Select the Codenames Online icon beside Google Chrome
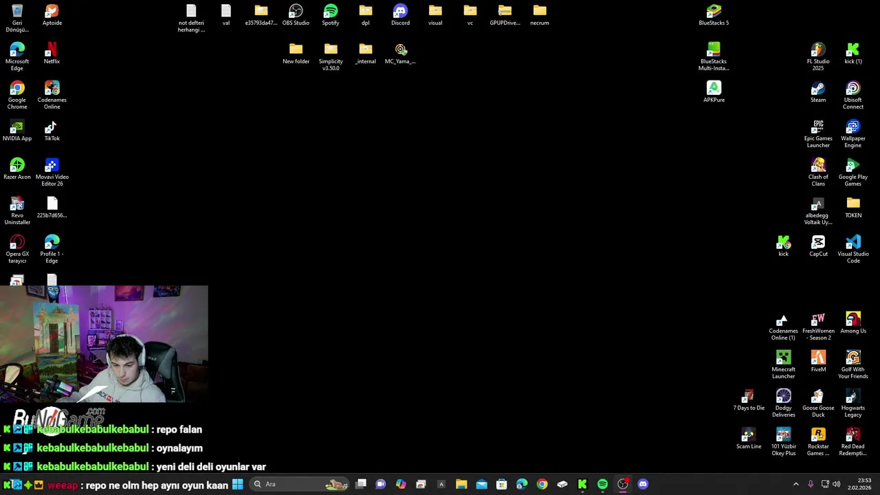Screen dimensions: 880x495 click(x=52, y=96)
